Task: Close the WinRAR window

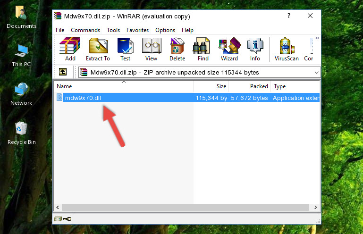Action: (310, 16)
